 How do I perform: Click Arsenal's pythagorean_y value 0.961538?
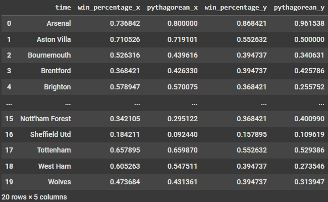click(x=309, y=23)
